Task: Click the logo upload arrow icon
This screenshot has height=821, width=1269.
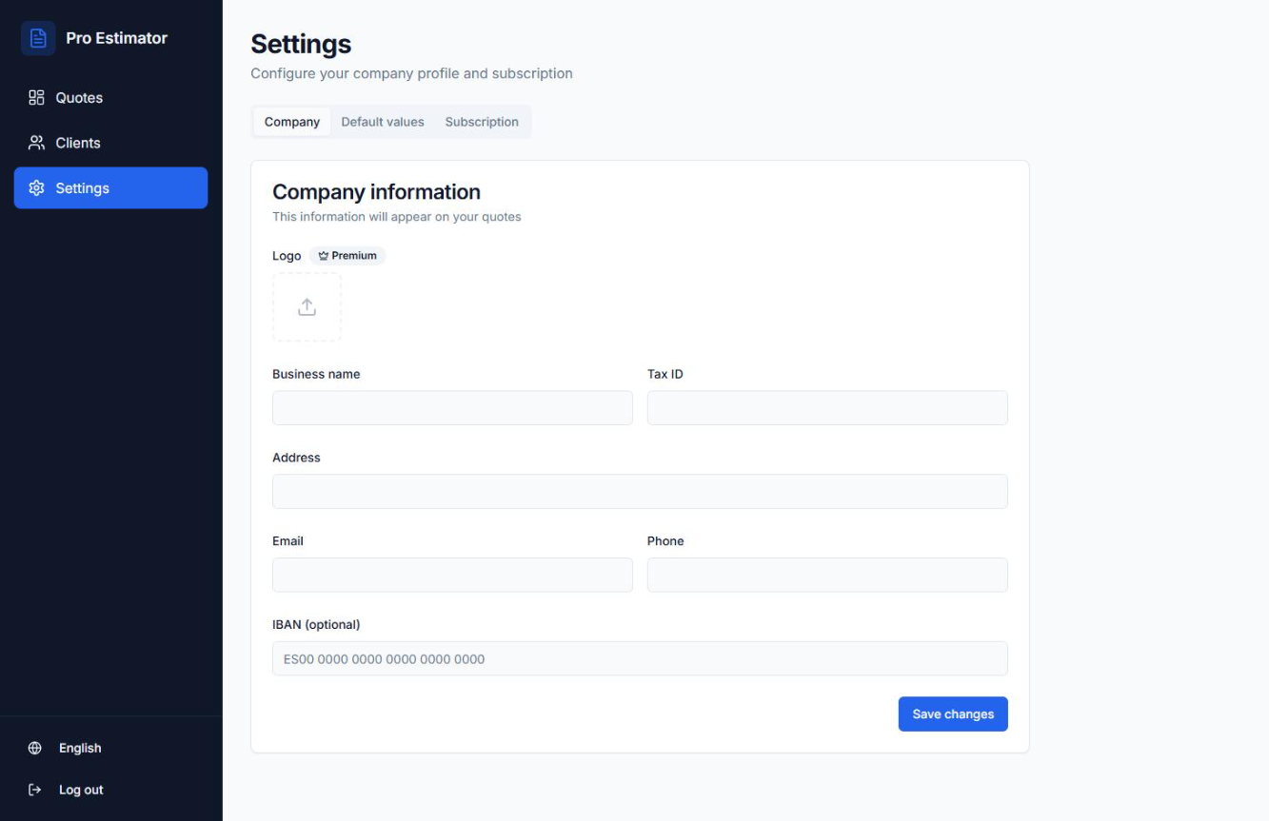Action: click(307, 307)
